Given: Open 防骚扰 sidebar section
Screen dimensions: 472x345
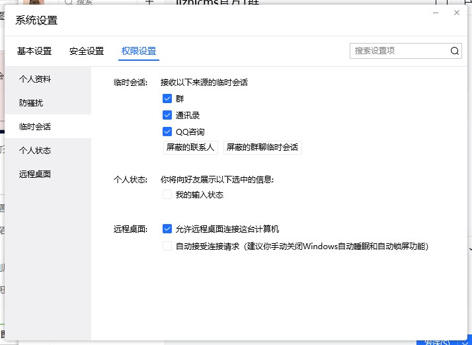Looking at the screenshot, I should [48, 102].
